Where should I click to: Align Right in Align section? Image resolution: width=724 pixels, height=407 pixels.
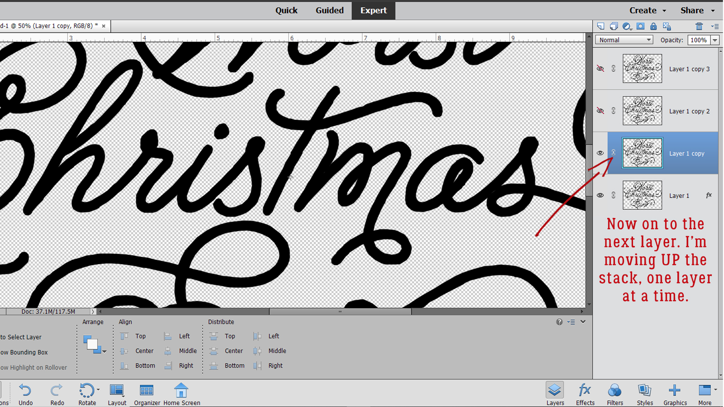(179, 366)
